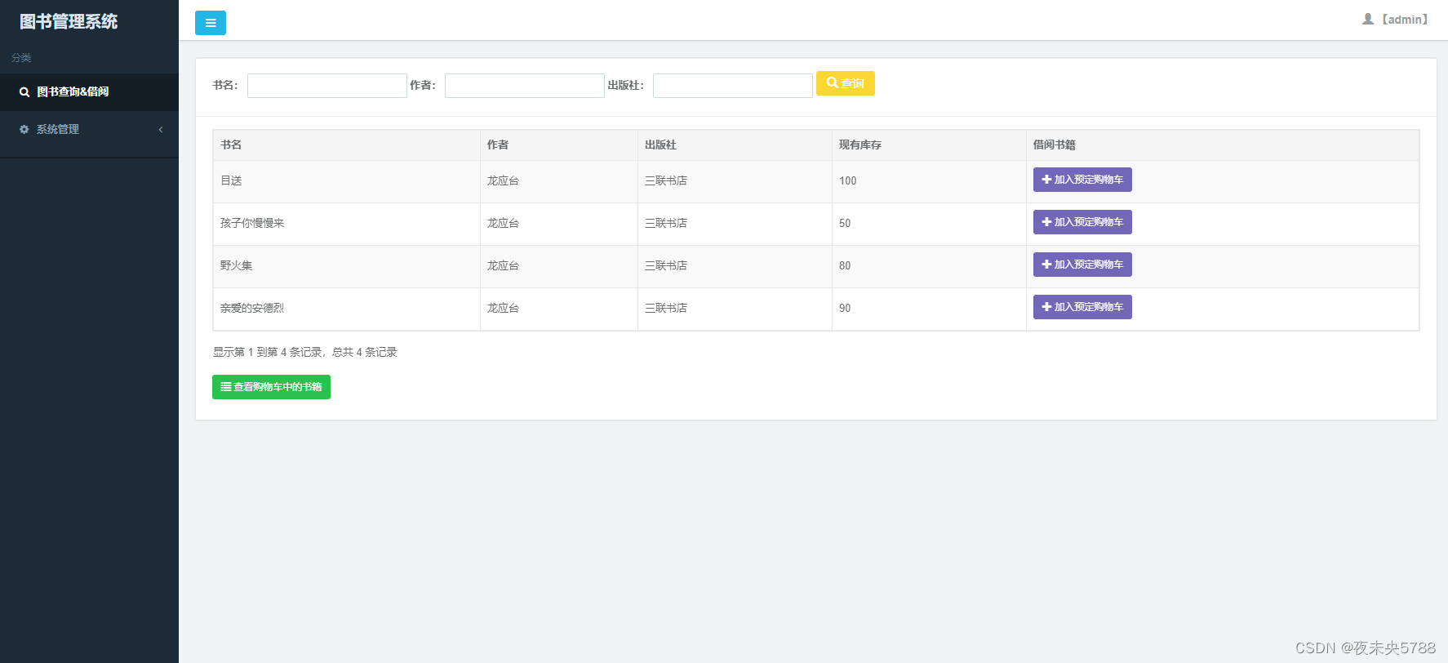Click the stock value 90

click(x=845, y=309)
